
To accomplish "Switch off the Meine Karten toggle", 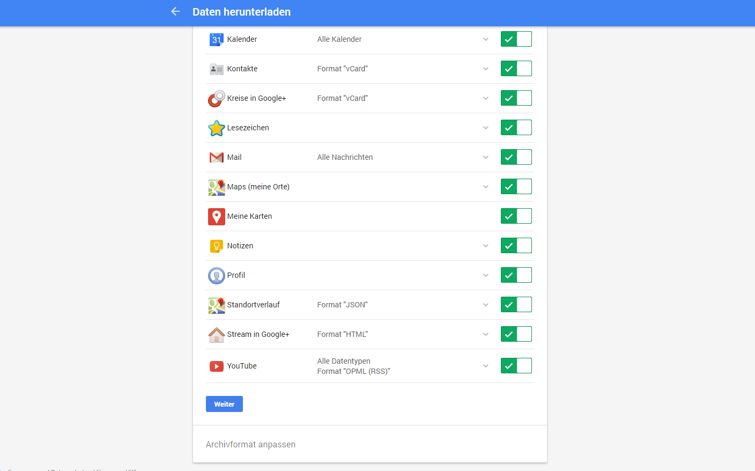I will pos(516,216).
